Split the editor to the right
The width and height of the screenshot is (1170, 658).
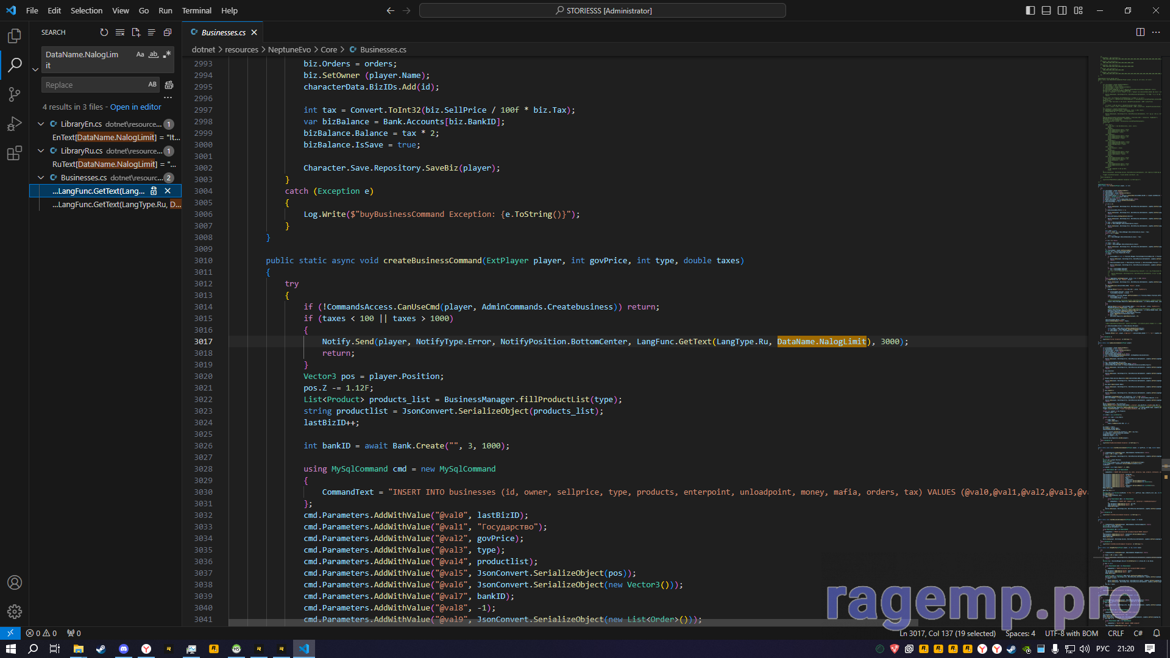coord(1140,32)
